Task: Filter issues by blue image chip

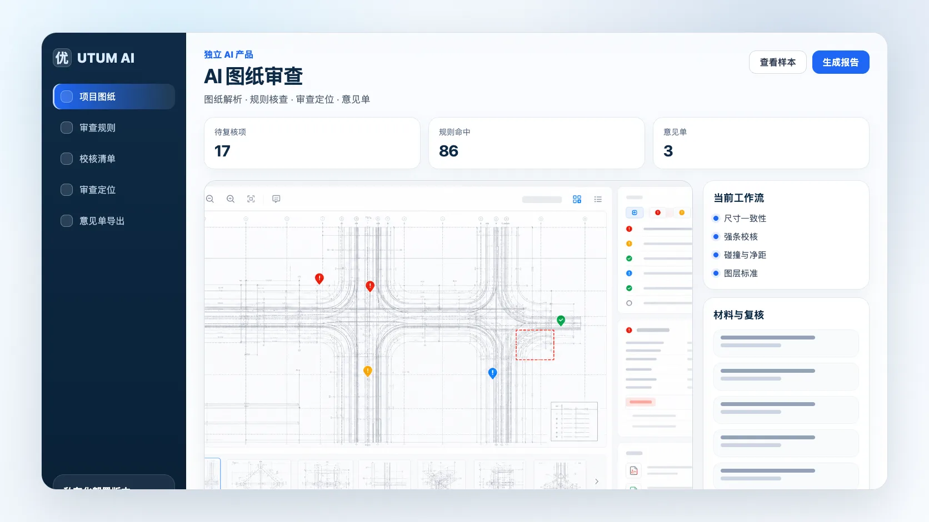Action: pyautogui.click(x=635, y=212)
